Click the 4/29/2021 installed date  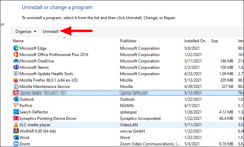193,87
